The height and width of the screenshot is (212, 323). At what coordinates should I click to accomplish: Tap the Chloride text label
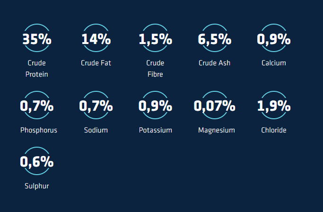coord(274,130)
